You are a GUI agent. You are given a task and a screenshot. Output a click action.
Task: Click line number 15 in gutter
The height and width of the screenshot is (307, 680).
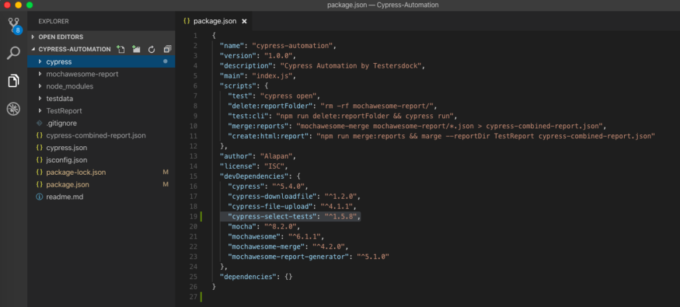tap(193, 176)
